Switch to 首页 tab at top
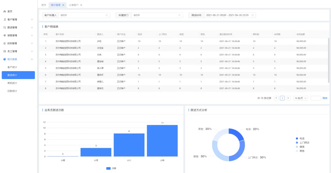The width and height of the screenshot is (331, 173). (x=44, y=5)
